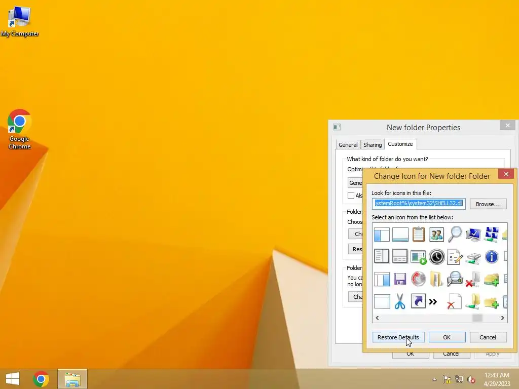Image resolution: width=519 pixels, height=389 pixels.
Task: Toggle the 'Als...' checkbox in Properties window
Action: tap(351, 196)
